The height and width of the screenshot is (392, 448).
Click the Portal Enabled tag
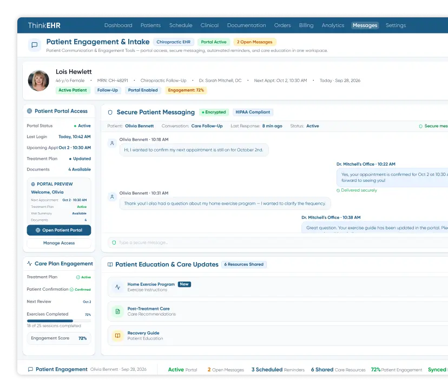(x=143, y=90)
